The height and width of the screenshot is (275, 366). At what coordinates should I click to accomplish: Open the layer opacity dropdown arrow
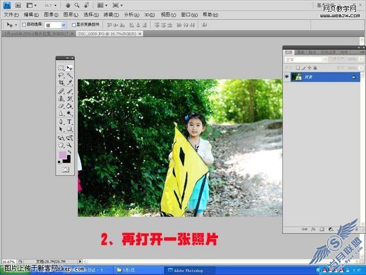362,60
